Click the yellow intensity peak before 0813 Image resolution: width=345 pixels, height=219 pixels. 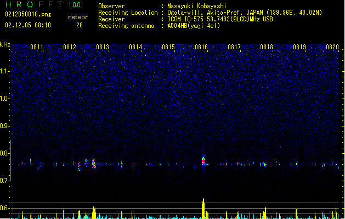coord(94,212)
